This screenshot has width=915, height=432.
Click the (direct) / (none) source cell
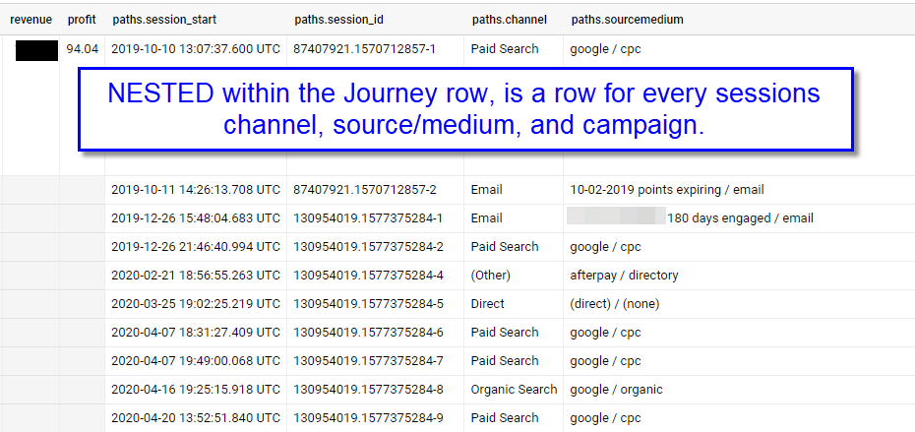(615, 303)
